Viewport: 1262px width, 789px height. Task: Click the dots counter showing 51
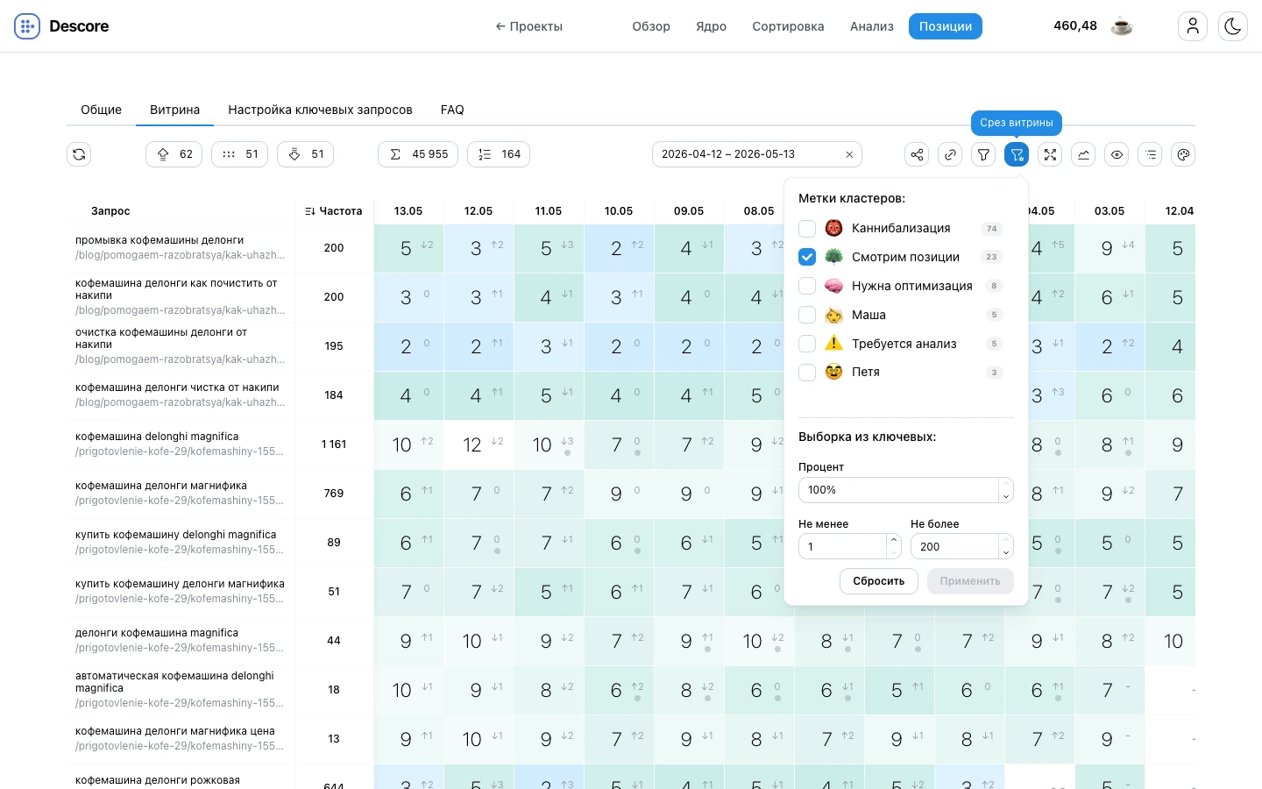click(240, 154)
